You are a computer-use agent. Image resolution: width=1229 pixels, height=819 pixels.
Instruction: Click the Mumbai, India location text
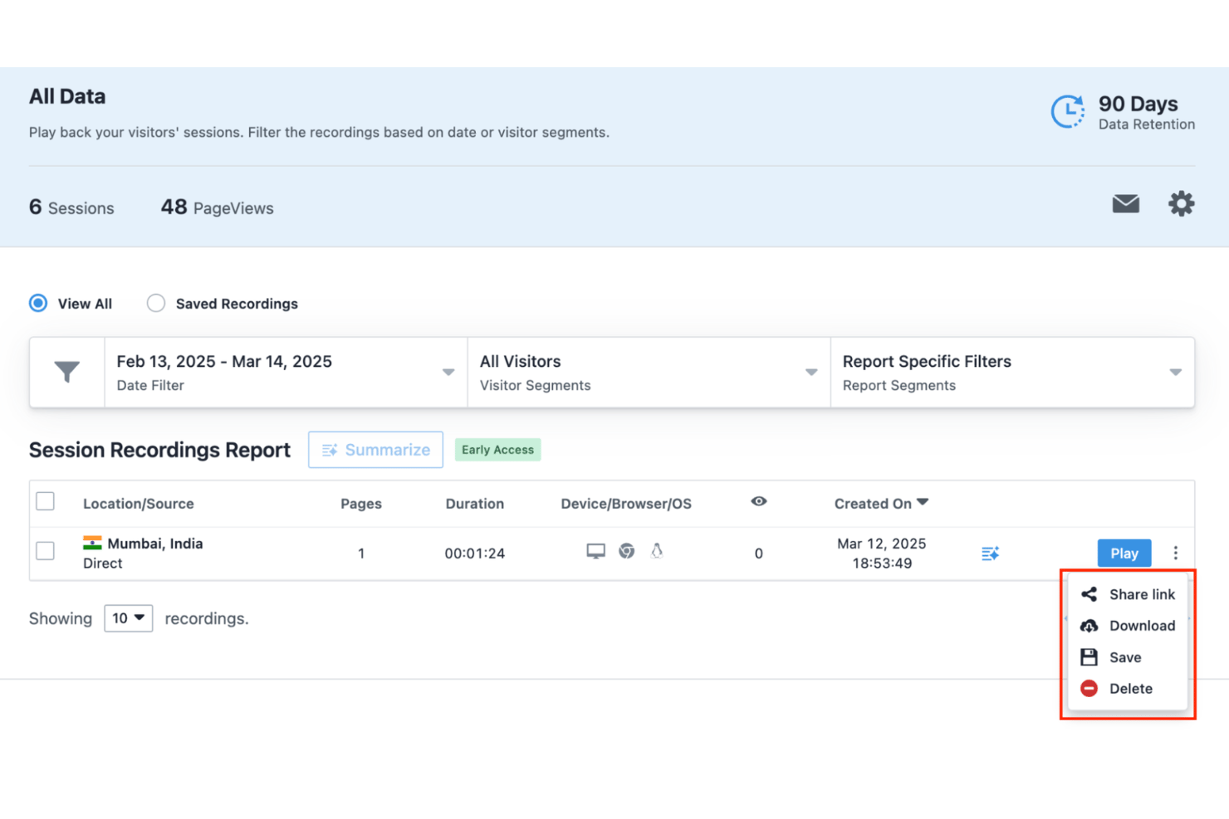155,544
